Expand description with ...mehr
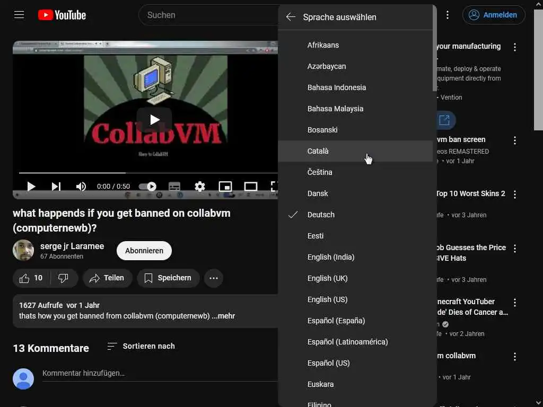This screenshot has width=543, height=407. point(223,316)
